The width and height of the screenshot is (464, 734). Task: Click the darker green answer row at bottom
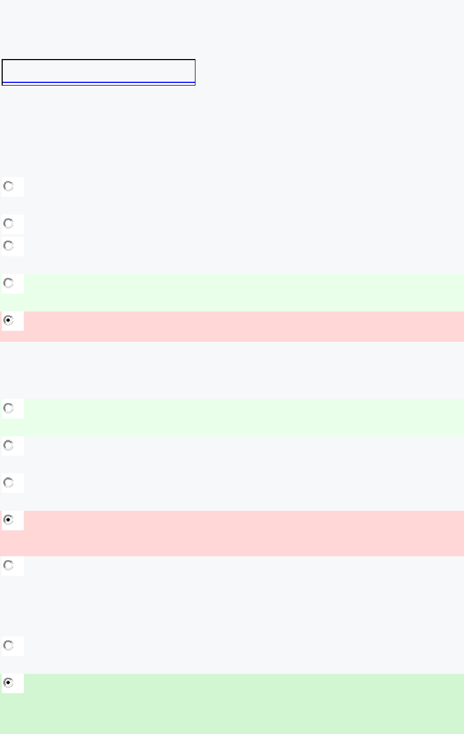click(x=244, y=703)
